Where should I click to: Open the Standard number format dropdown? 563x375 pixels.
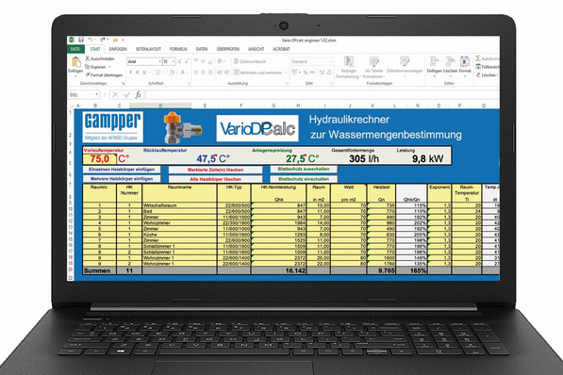330,62
